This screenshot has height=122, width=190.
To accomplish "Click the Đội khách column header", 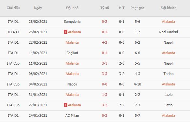I will coord(169,8).
